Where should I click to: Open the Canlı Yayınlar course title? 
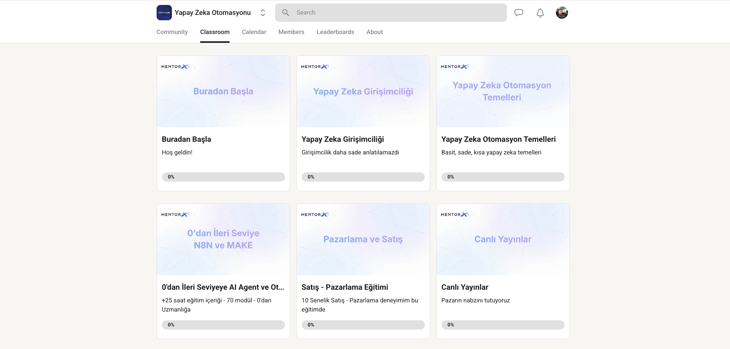[x=465, y=287]
